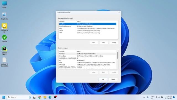Open the clock and date flyout
Screen dimensions: 177x100
pyautogui.click(x=168, y=97)
